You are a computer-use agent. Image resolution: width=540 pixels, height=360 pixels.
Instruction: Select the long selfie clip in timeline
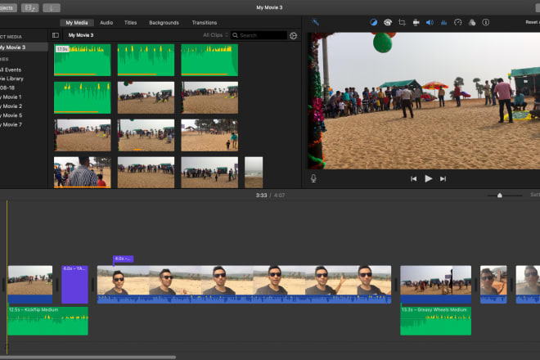coord(244,285)
